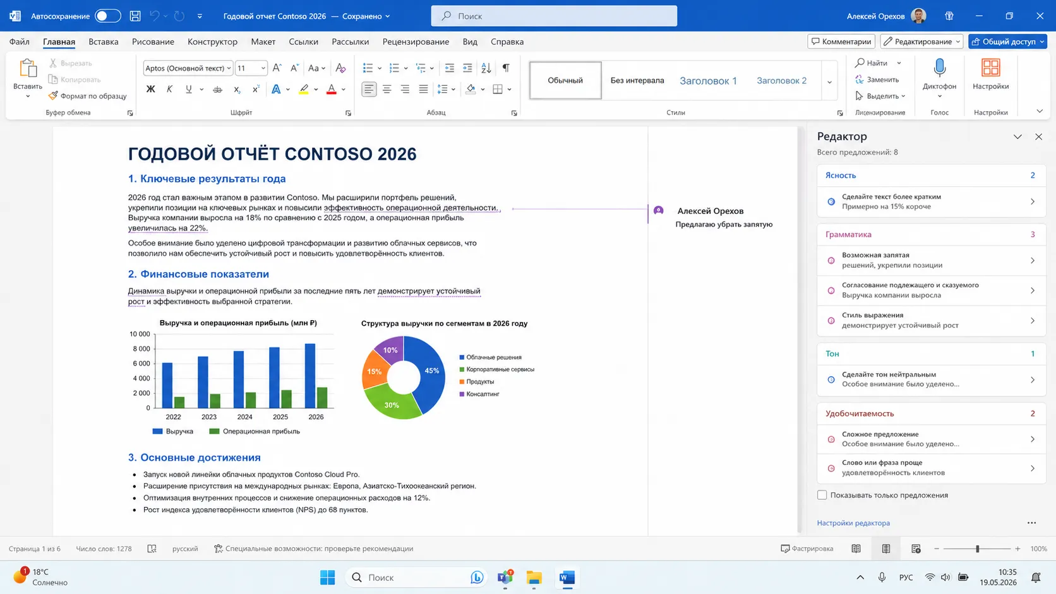Sort the selection alphabetically
The width and height of the screenshot is (1056, 594).
point(486,68)
